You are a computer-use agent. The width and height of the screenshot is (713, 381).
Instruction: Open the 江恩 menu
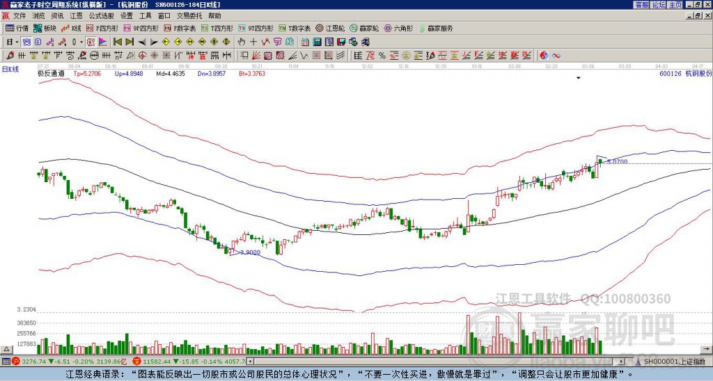click(76, 16)
